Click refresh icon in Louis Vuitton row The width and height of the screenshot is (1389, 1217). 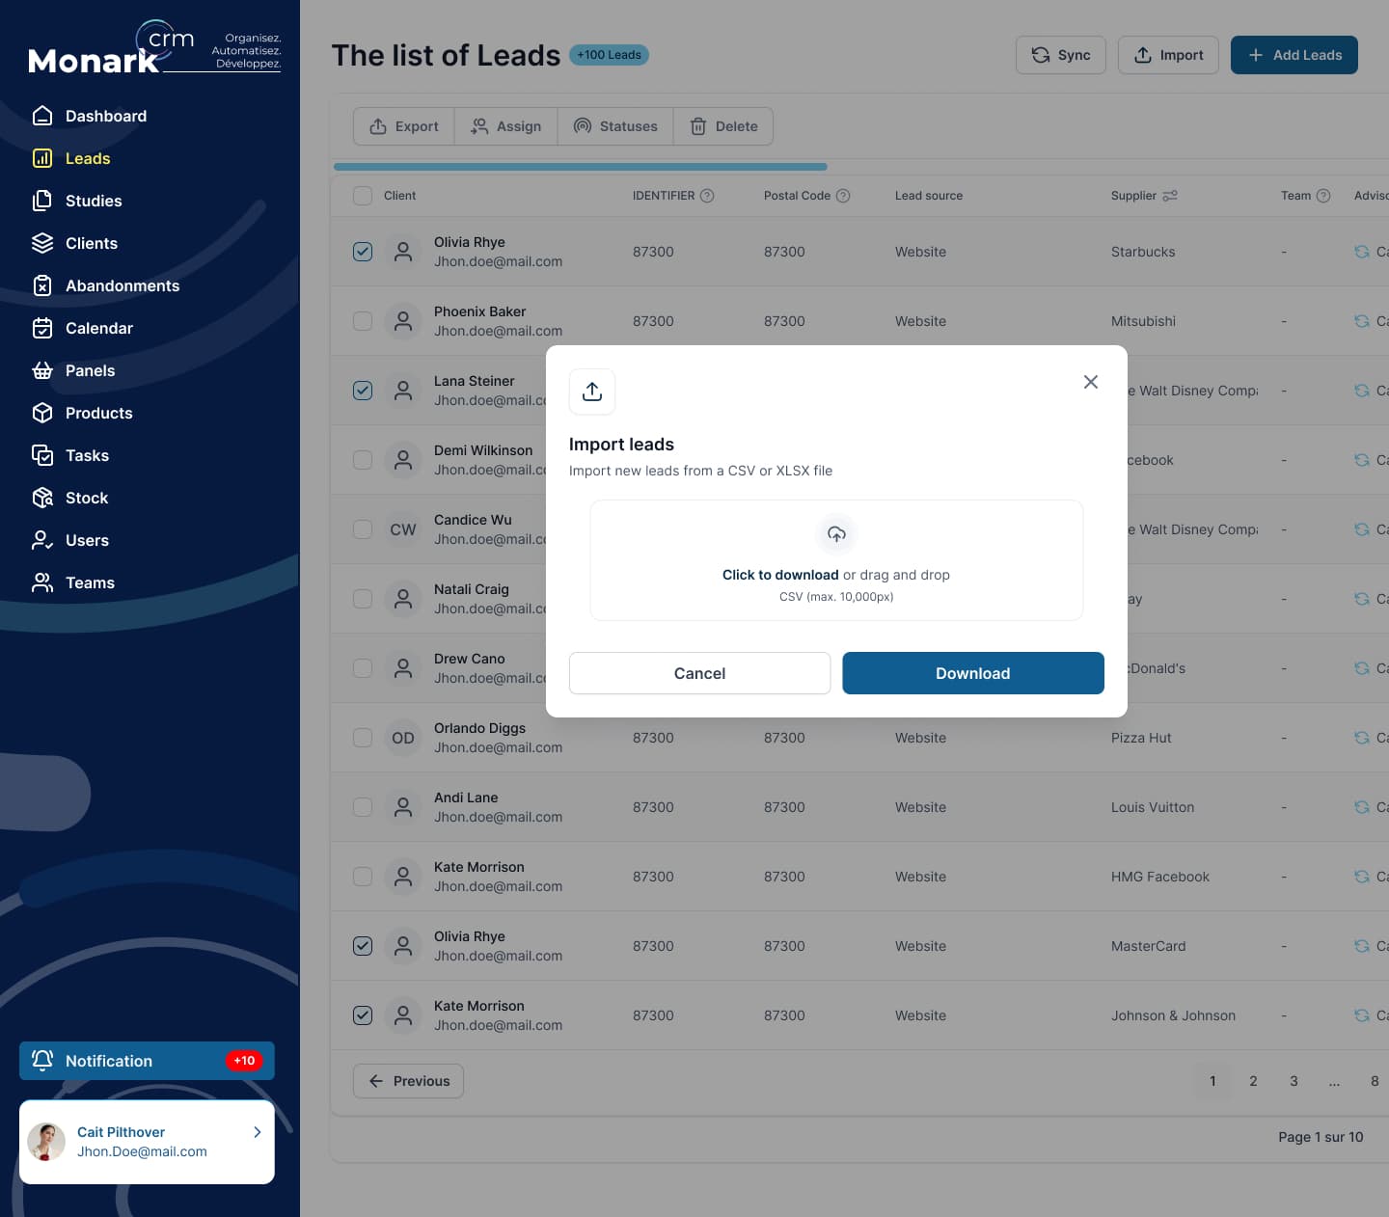coord(1362,807)
